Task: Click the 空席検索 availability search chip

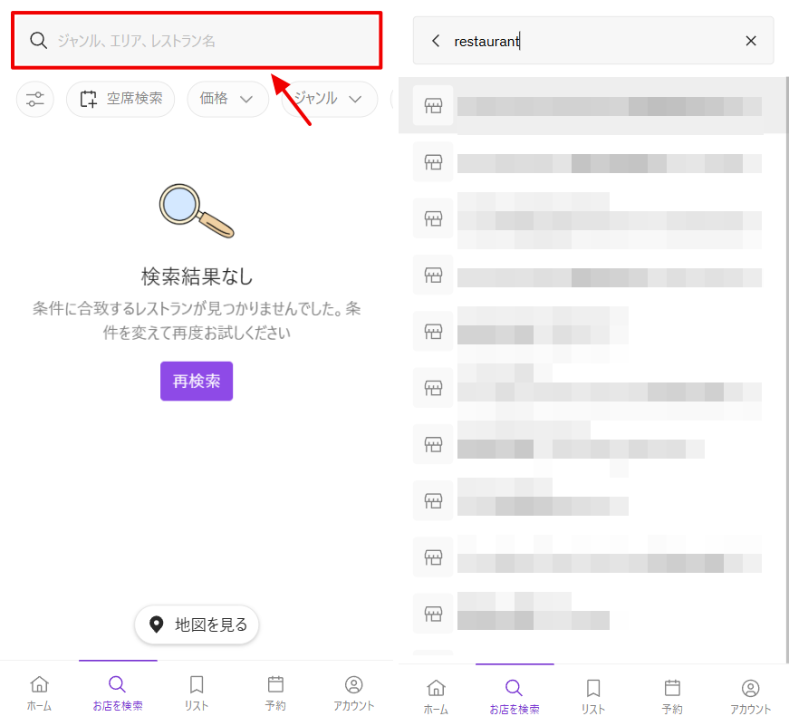Action: (x=120, y=99)
